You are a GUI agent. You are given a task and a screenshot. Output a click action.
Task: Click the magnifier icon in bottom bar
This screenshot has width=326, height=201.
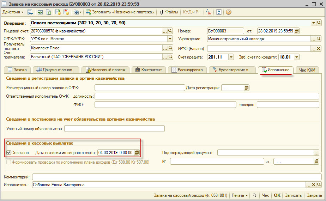pos(254,195)
